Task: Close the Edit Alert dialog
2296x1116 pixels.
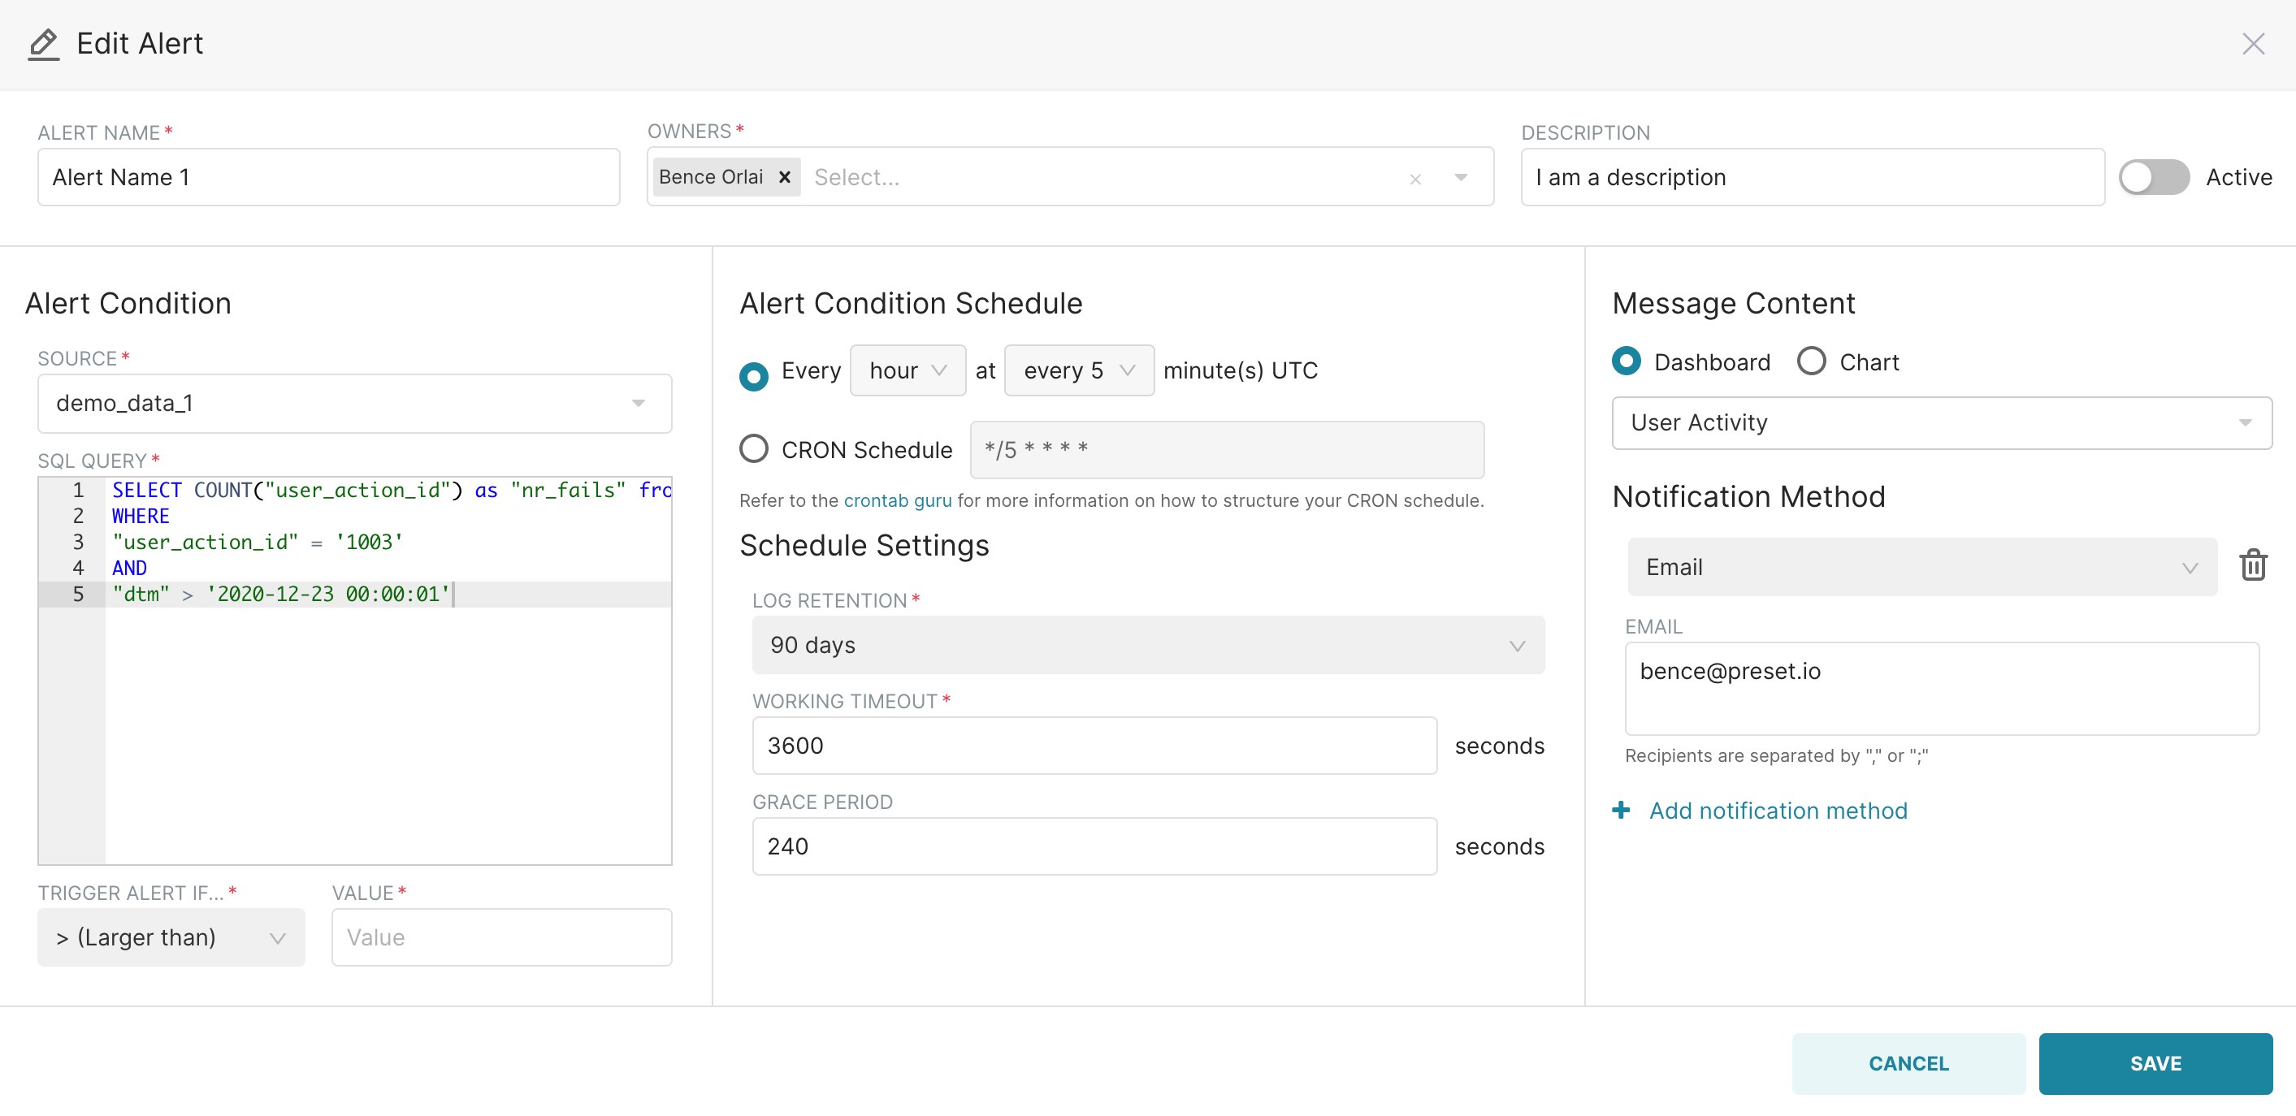Action: pyautogui.click(x=2253, y=44)
